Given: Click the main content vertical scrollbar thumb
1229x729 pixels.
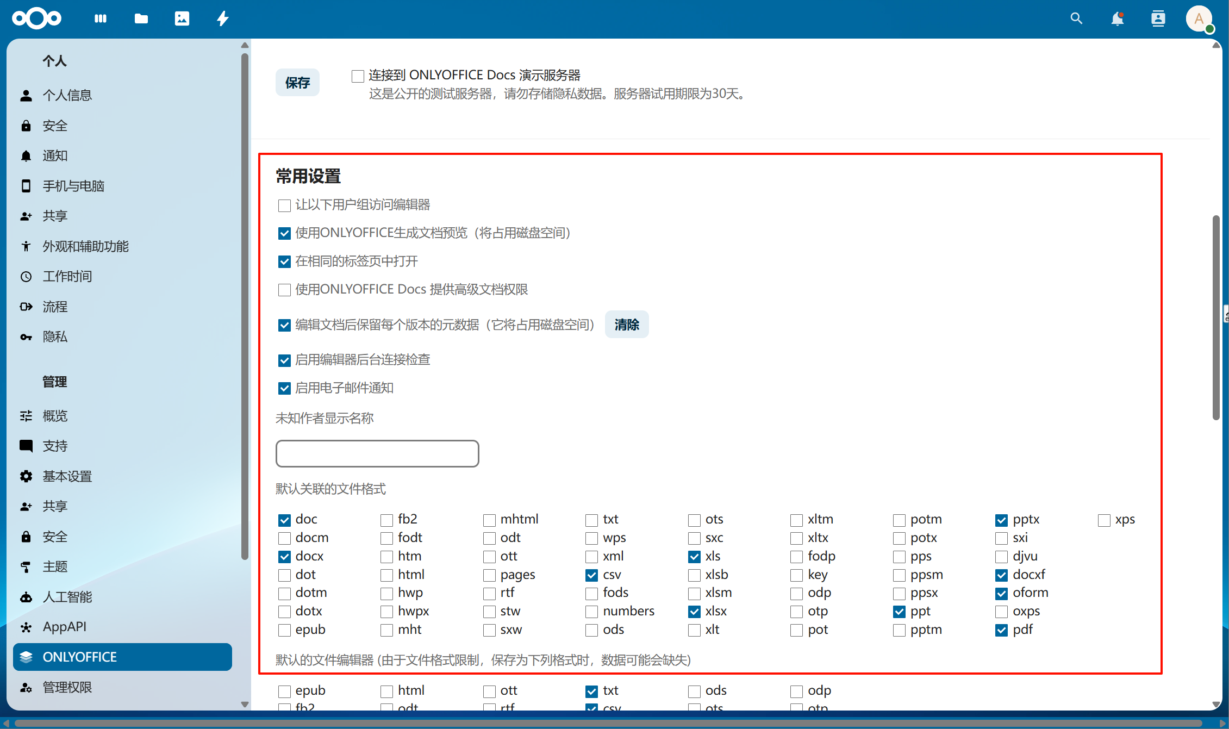Looking at the screenshot, I should point(1216,317).
